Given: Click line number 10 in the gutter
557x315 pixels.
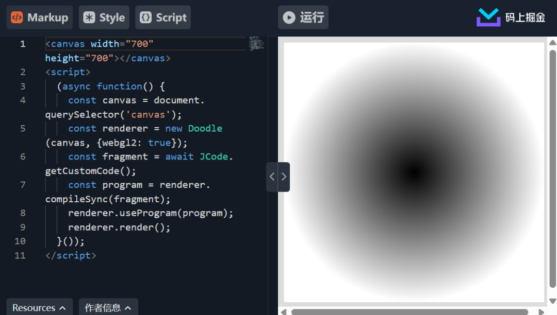Looking at the screenshot, I should coord(20,241).
